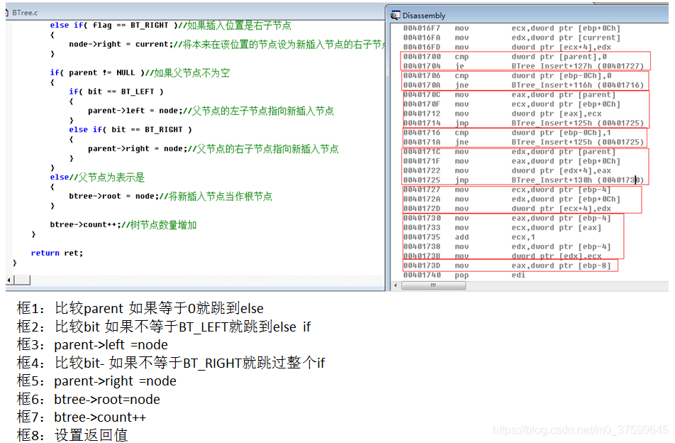This screenshot has height=443, width=675.
Task: Click the line 'btree->root = node;'
Action: (x=170, y=196)
